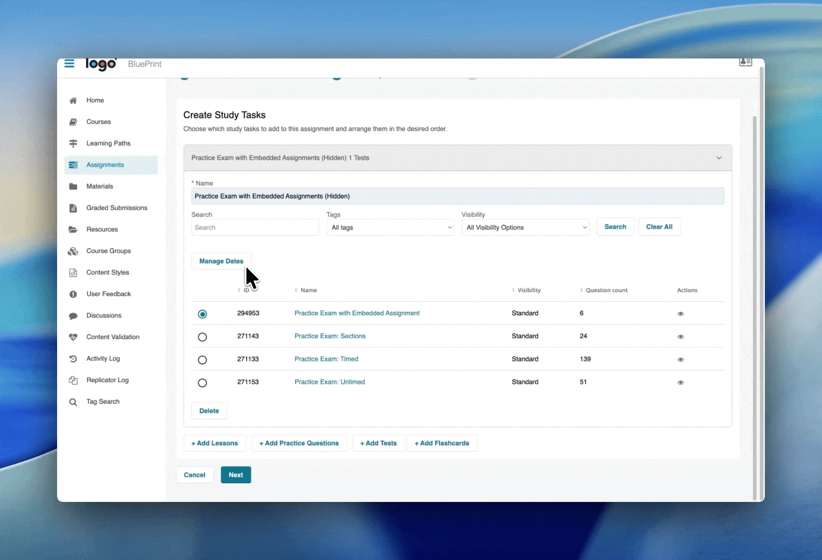This screenshot has width=822, height=560.
Task: Select radio for Practice Exam: Untimed
Action: [x=202, y=383]
